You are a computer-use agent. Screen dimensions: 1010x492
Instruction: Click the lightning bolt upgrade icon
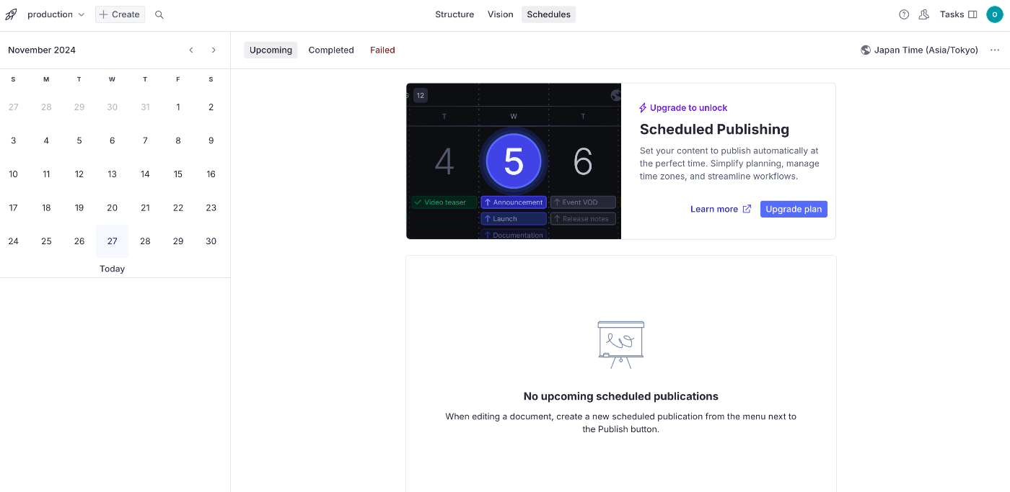tap(643, 108)
